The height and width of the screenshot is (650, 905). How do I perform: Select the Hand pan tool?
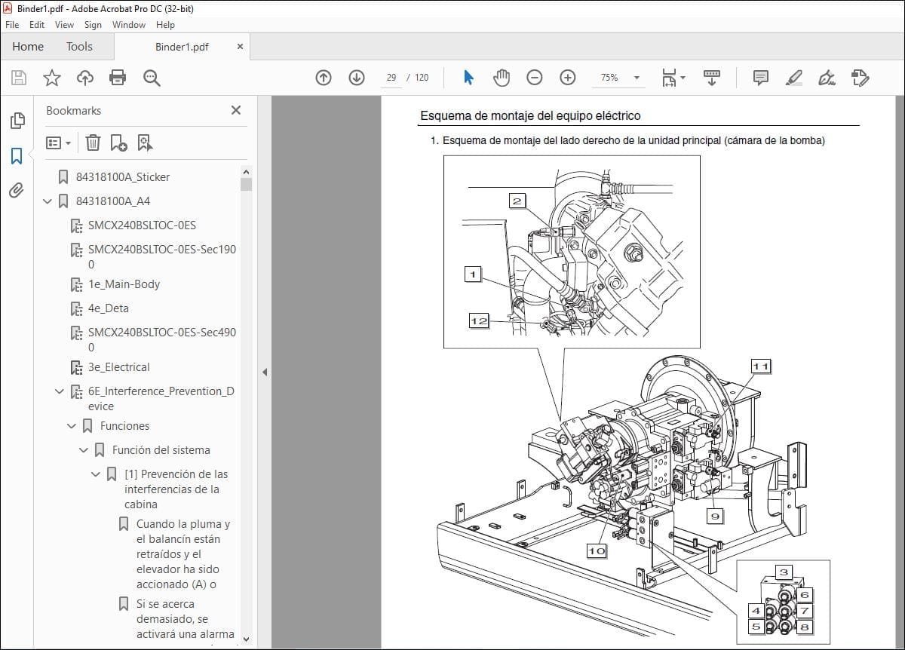tap(502, 78)
